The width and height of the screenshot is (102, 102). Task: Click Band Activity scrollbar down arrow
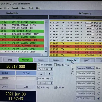click(x=46, y=52)
